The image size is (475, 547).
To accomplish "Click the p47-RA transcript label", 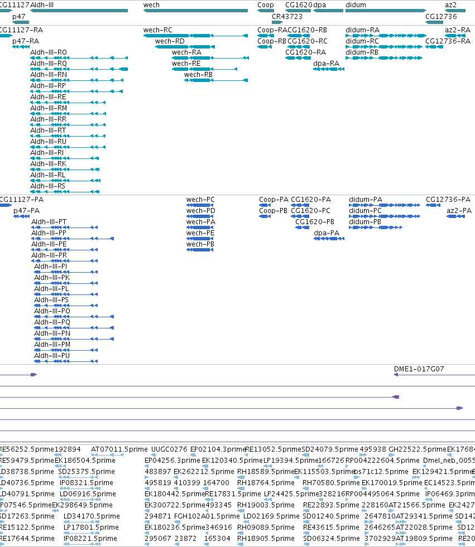I will [26, 41].
